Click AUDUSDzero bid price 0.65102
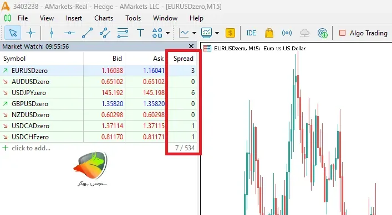392x215 pixels. (x=112, y=81)
